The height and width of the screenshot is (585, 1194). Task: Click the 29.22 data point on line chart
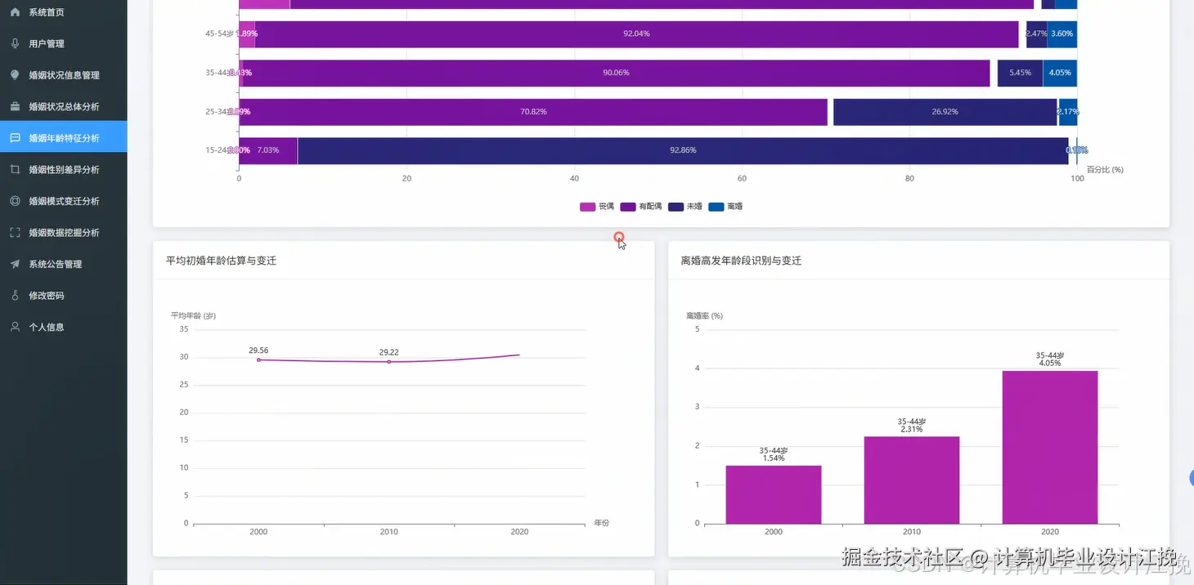pos(389,361)
